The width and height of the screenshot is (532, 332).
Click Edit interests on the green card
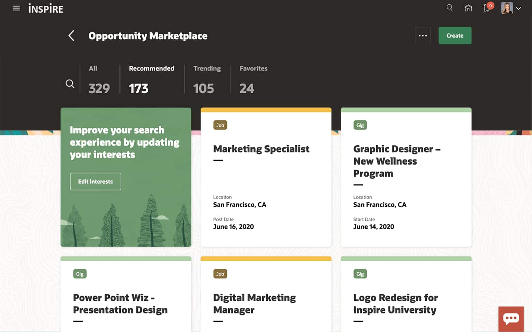coord(95,181)
